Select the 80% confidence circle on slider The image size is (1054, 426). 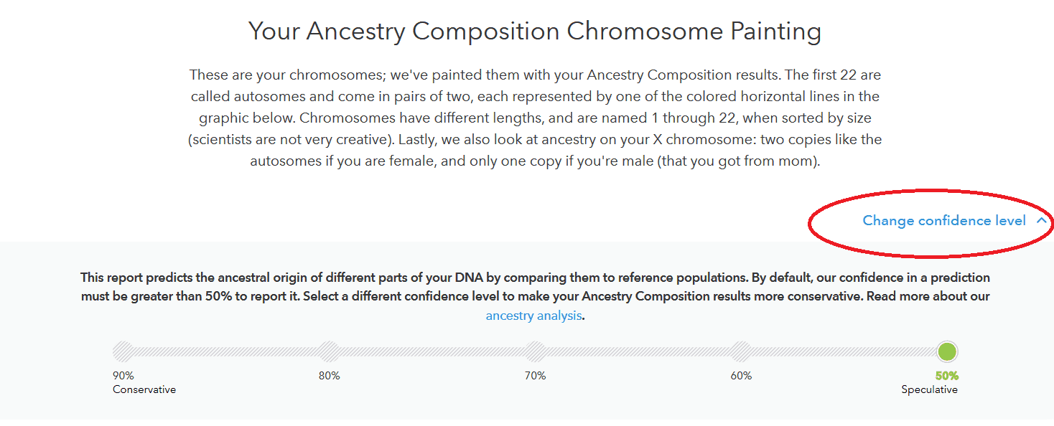[x=330, y=351]
